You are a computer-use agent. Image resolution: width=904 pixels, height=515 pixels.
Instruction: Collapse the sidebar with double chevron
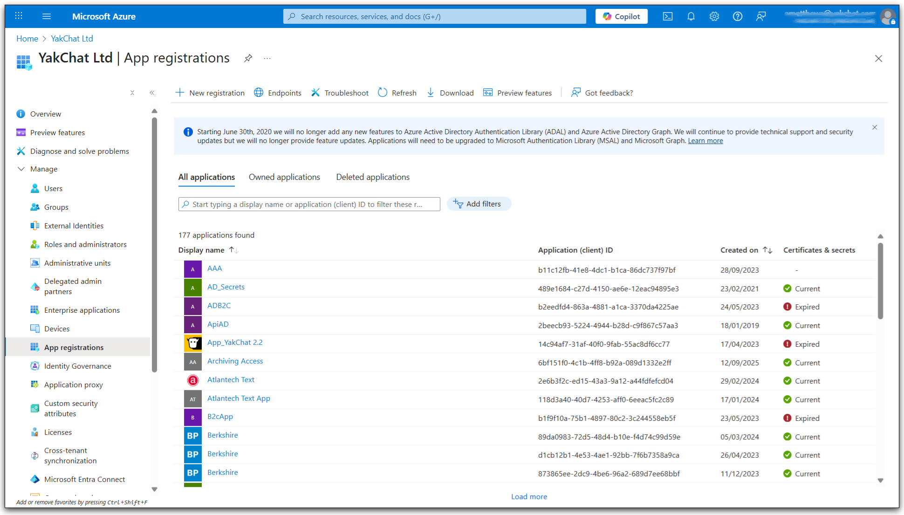point(152,93)
